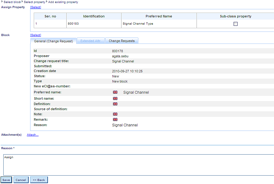274x184 pixels.
Task: Click the UK flag in Remark row
Action: point(115,119)
